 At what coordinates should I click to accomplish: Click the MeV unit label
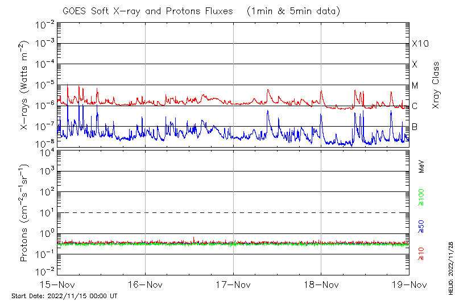[421, 166]
